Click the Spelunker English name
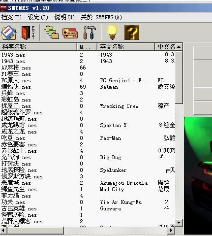Image resolution: width=212 pixels, height=236 pixels. pos(113,170)
